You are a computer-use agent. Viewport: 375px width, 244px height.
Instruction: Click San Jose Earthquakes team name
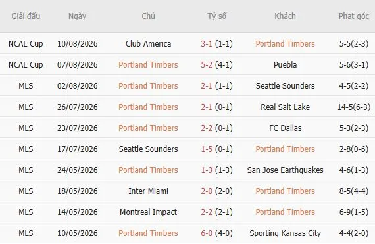[285, 170]
